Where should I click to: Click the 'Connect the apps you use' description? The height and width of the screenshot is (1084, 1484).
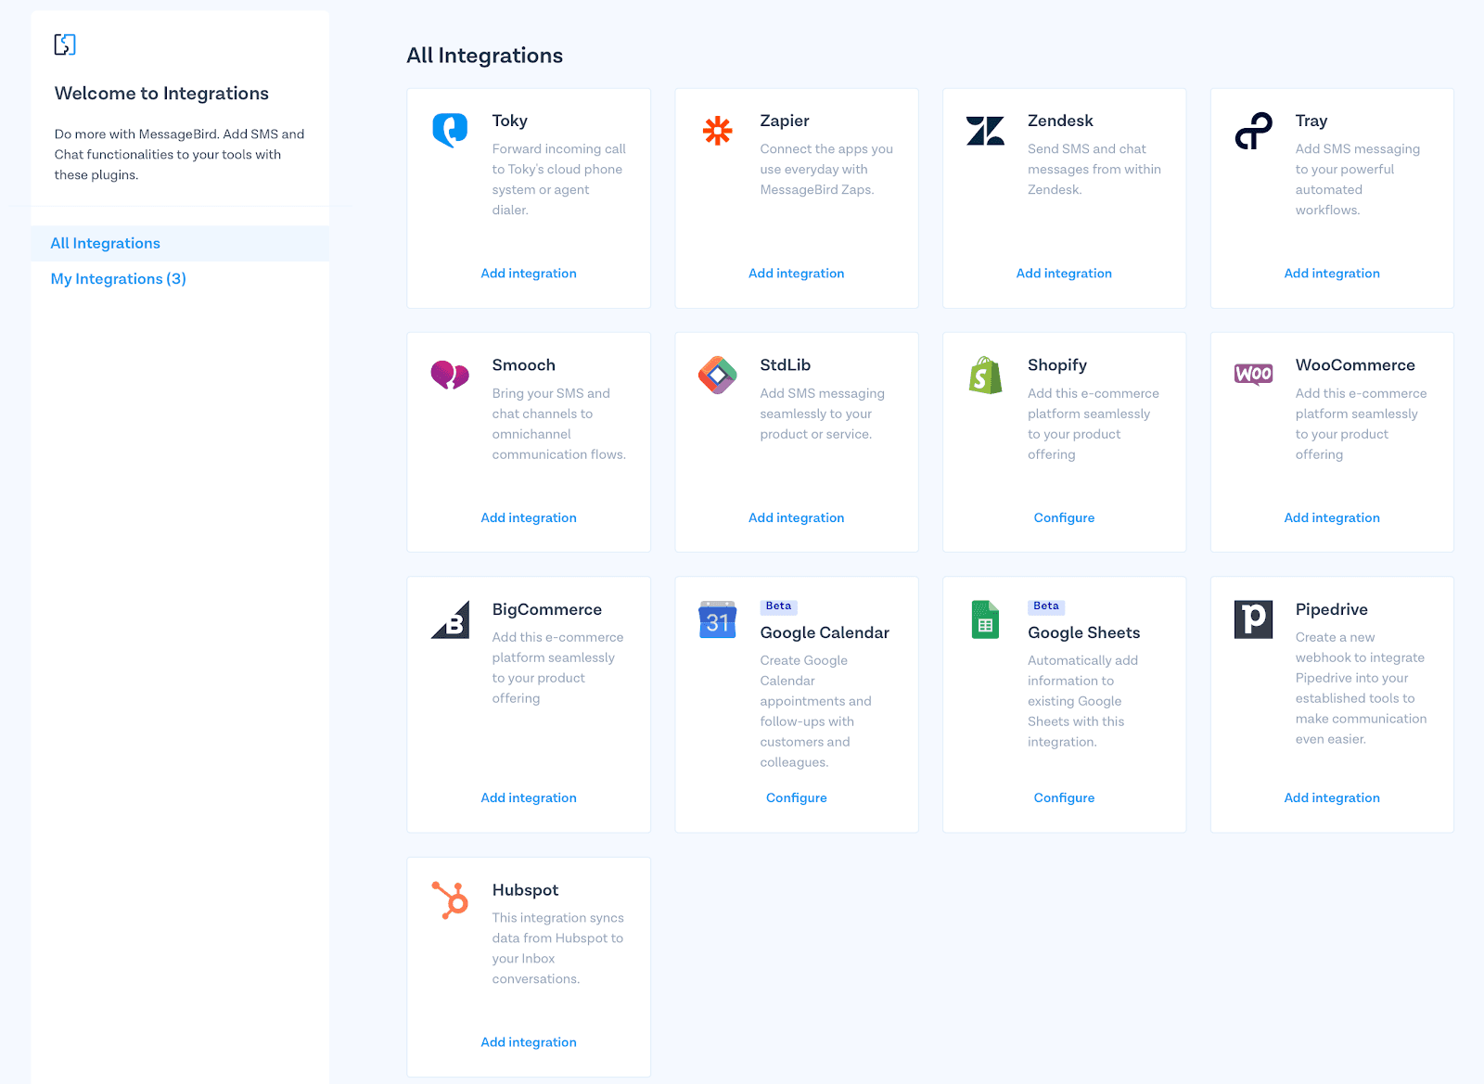(x=826, y=169)
